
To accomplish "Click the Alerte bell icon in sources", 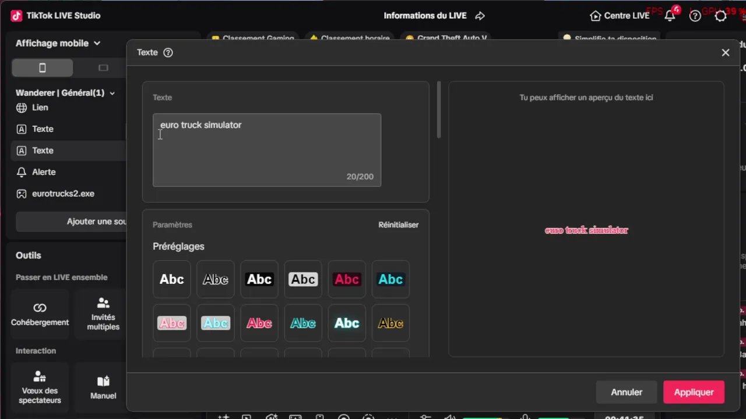I will (22, 172).
